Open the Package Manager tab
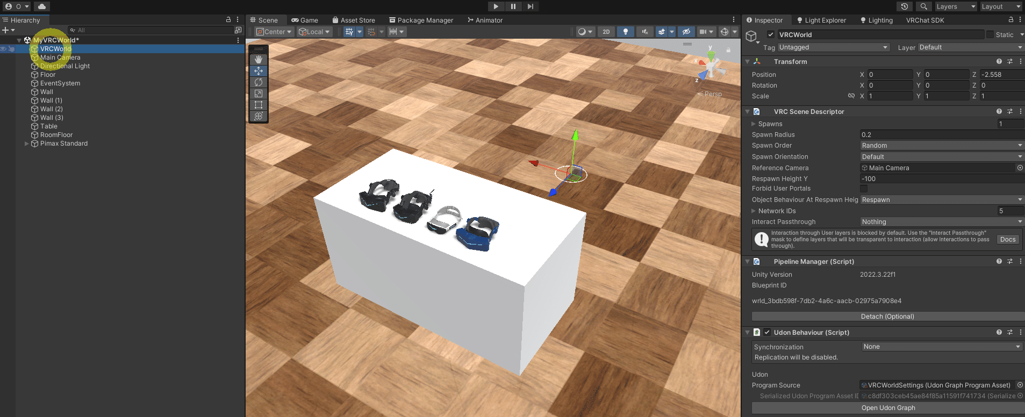The height and width of the screenshot is (417, 1025). (x=421, y=20)
